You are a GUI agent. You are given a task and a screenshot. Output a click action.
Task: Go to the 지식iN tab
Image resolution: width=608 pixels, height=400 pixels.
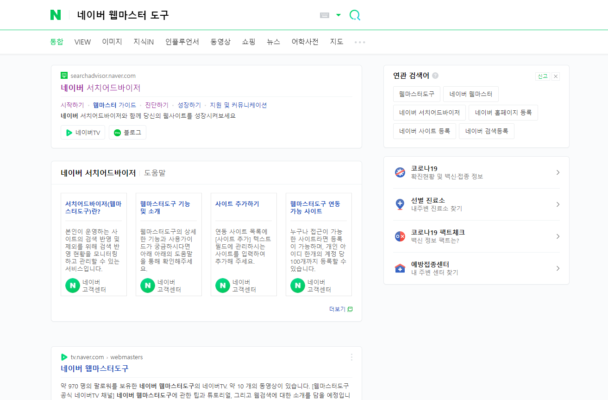point(144,42)
